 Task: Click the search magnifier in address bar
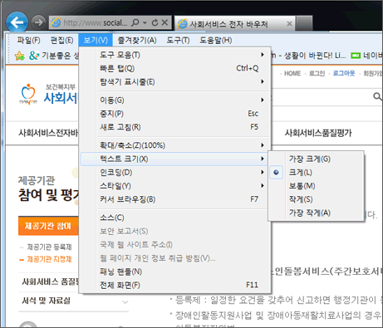point(135,22)
